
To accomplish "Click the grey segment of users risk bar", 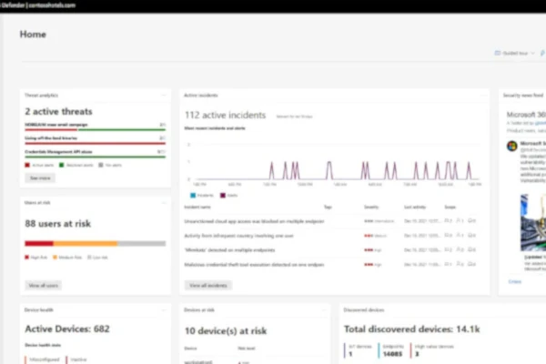I will 141,244.
